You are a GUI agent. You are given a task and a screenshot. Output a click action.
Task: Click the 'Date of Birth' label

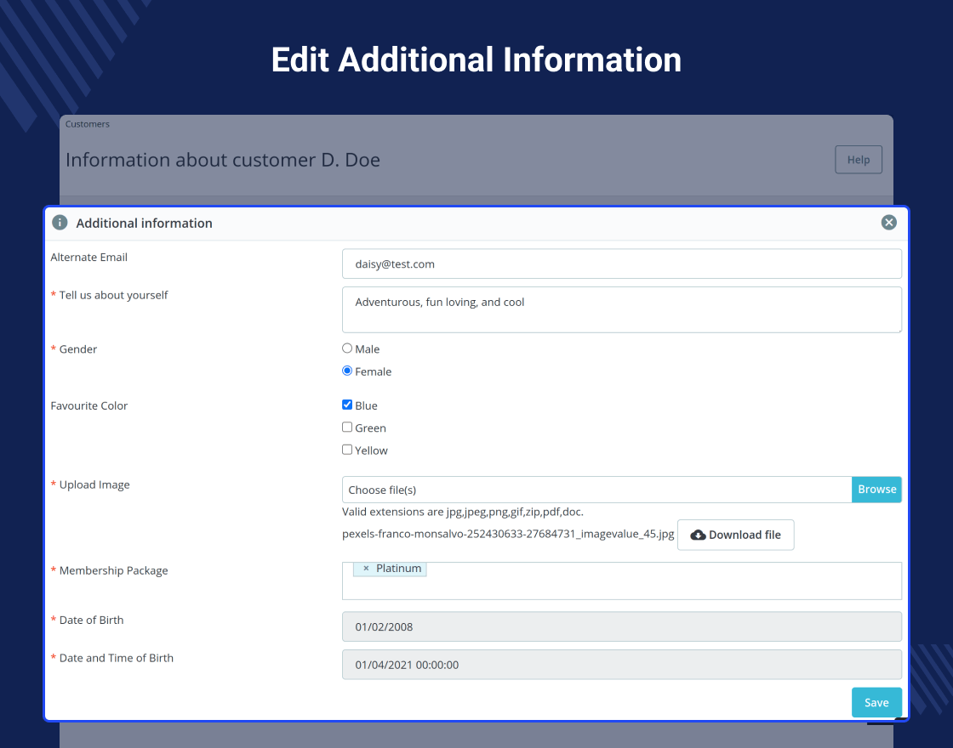[x=91, y=620]
